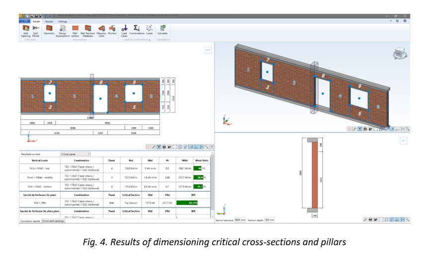Image resolution: width=447 pixels, height=268 pixels.
Task: Click the Section depth input field
Action: click(x=270, y=220)
